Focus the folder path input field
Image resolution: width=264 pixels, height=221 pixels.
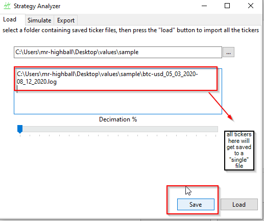pos(118,52)
